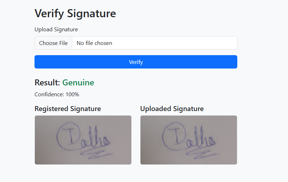Viewport: 288px width, 182px height.
Task: Click the word Confidence
Action: 49,95
